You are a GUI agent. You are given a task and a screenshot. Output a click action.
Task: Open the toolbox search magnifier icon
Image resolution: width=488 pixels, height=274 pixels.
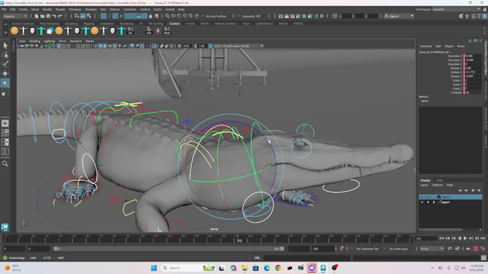[5, 164]
